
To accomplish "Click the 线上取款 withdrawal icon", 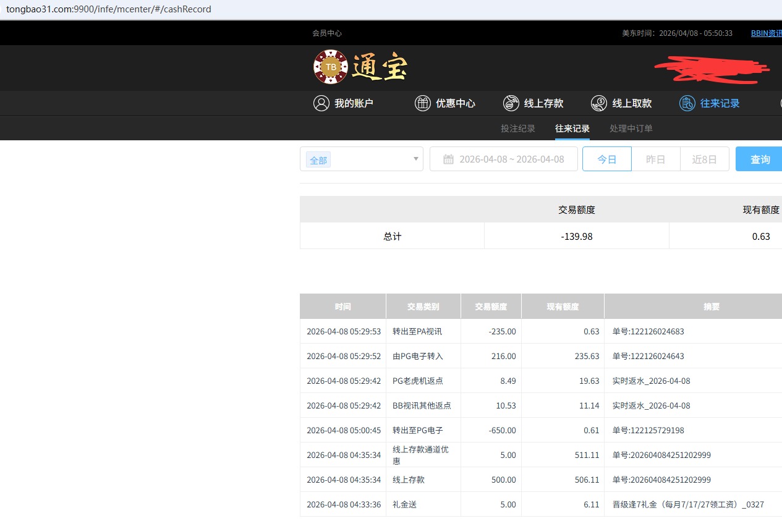I will point(598,103).
